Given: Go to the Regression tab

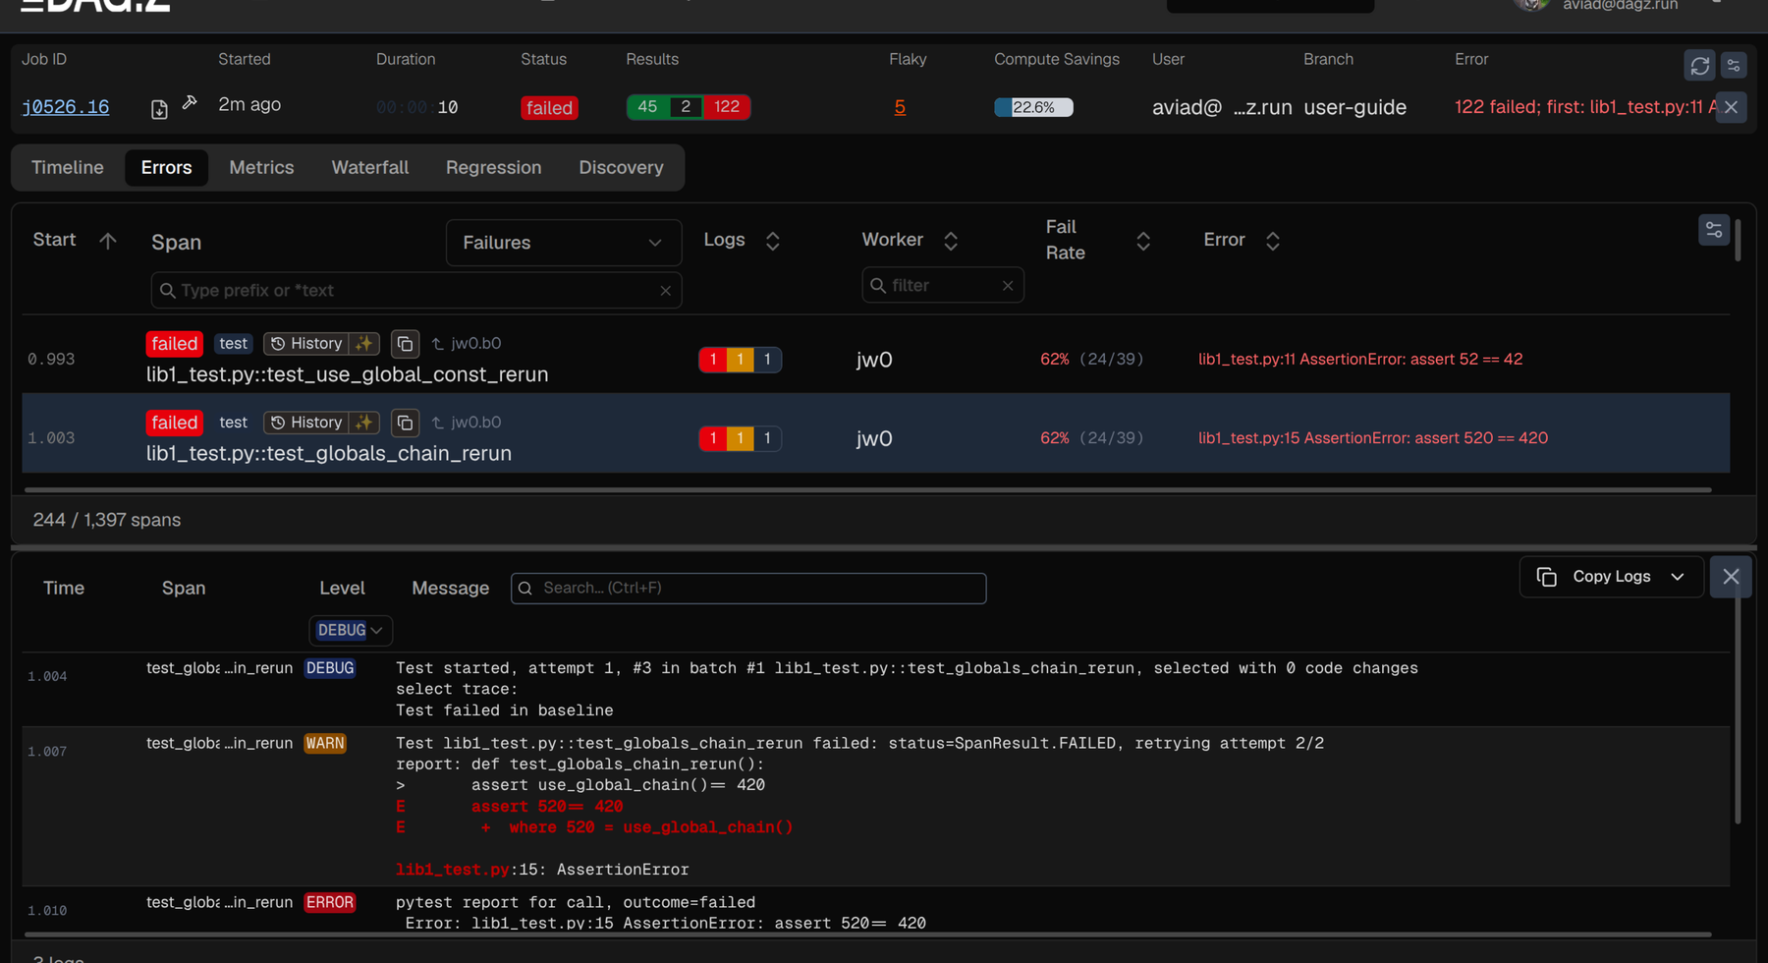Looking at the screenshot, I should coord(493,168).
